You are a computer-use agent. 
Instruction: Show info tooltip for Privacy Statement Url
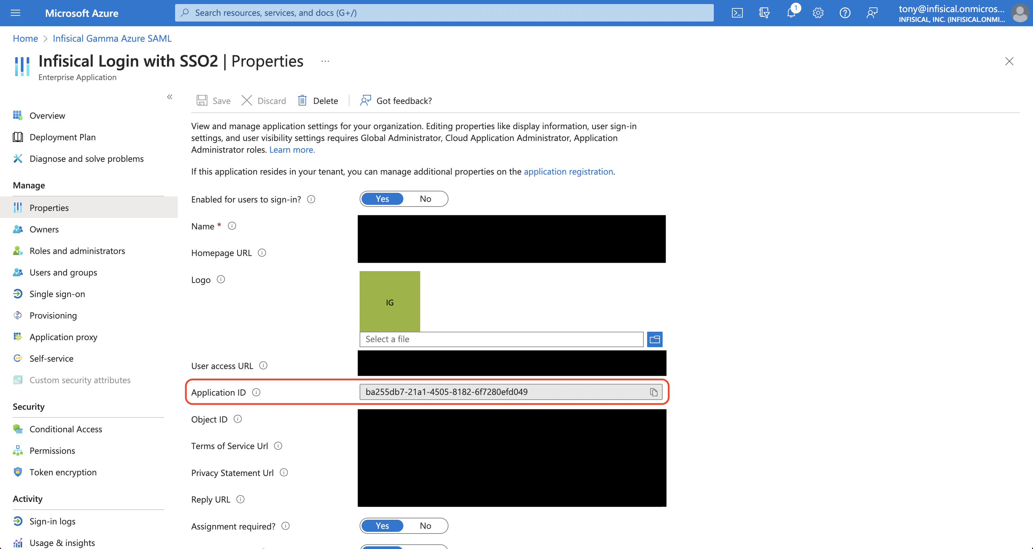click(284, 472)
